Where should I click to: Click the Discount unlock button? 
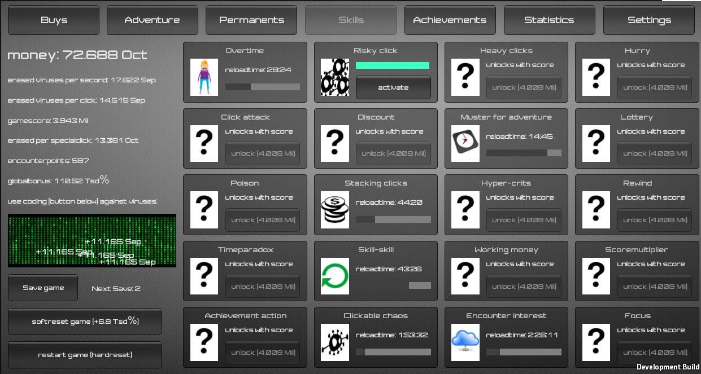pyautogui.click(x=393, y=153)
